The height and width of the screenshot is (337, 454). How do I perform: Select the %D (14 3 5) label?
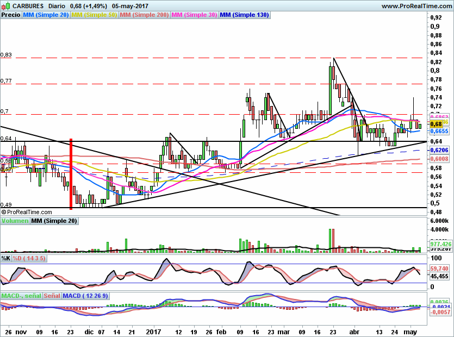click(x=29, y=258)
